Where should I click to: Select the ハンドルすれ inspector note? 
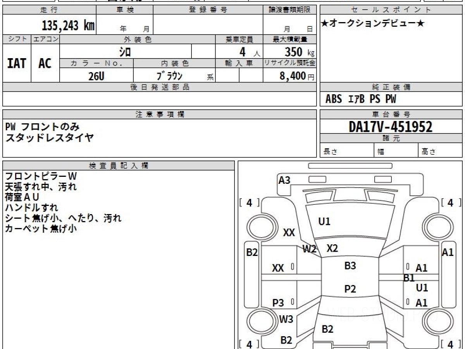pyautogui.click(x=32, y=208)
